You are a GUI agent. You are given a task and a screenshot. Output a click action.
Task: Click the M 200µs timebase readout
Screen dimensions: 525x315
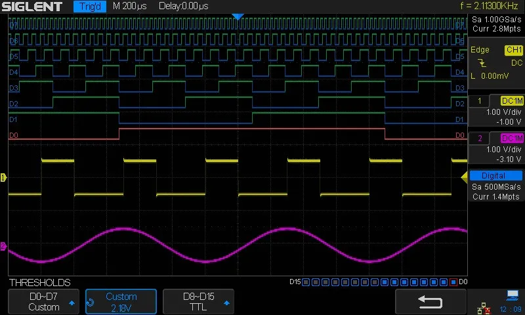pyautogui.click(x=129, y=6)
